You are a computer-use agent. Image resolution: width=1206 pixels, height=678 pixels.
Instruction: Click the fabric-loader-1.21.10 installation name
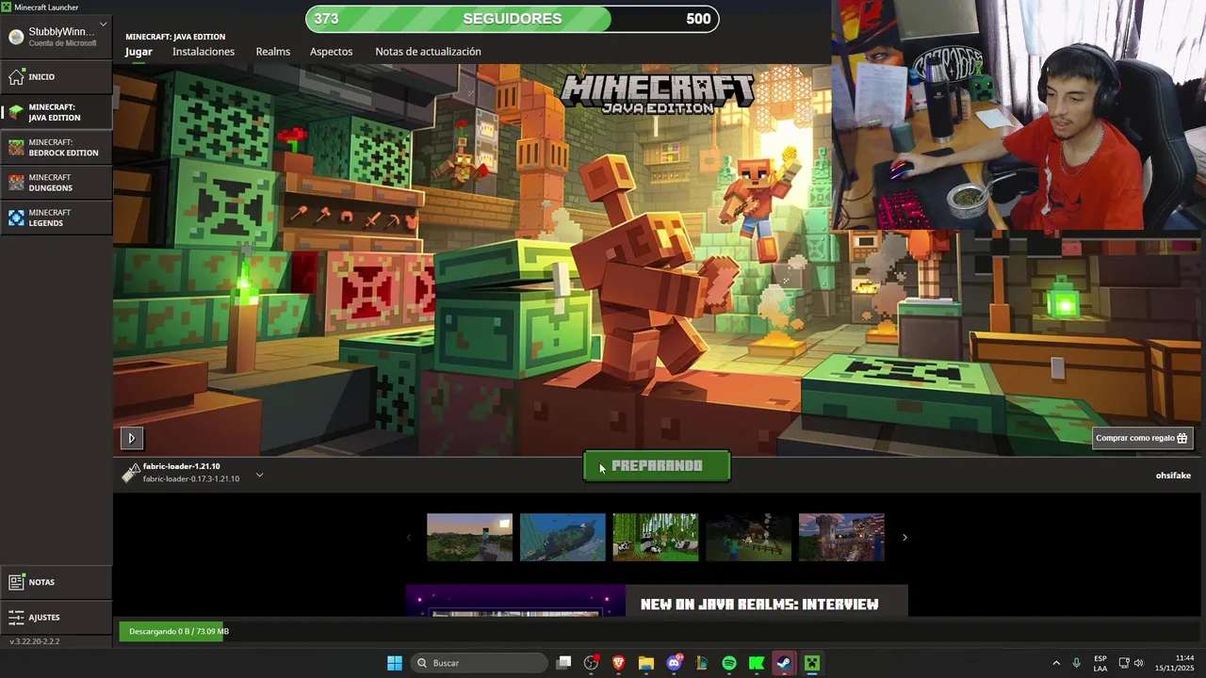pos(182,466)
